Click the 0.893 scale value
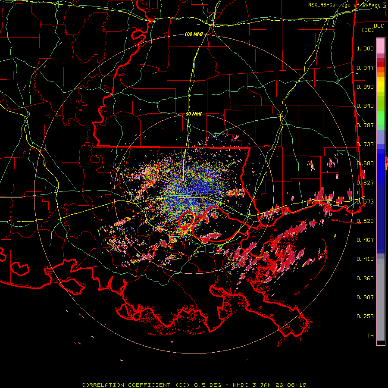 365,87
